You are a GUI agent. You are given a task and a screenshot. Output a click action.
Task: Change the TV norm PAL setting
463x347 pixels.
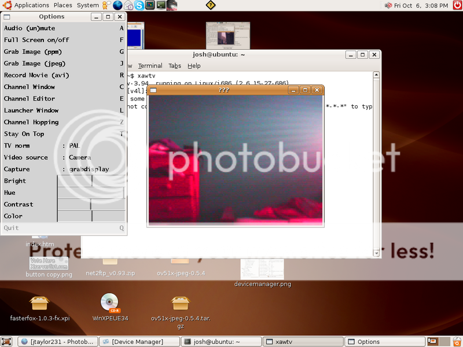tap(74, 146)
